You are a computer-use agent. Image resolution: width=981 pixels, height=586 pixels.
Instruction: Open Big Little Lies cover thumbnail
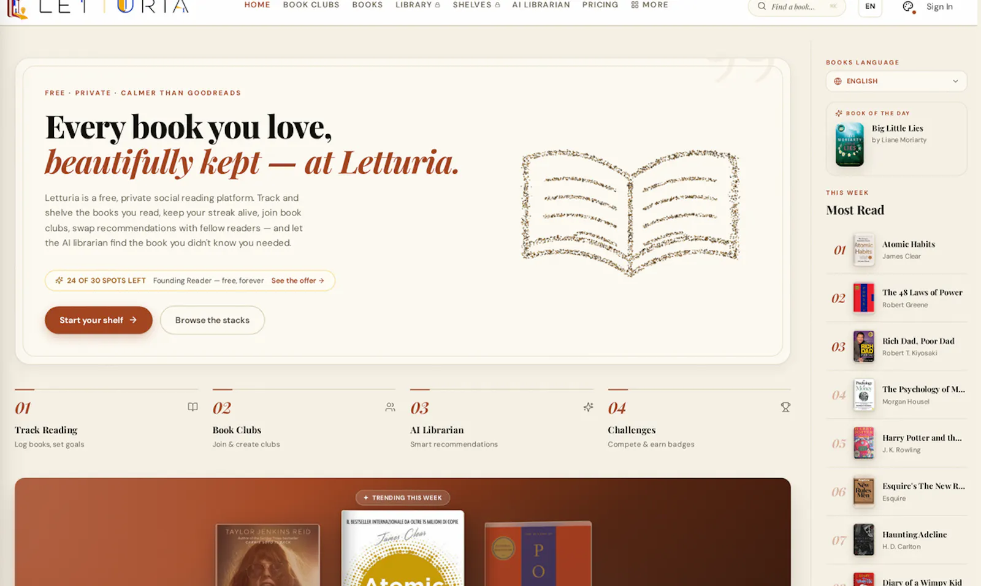point(849,145)
